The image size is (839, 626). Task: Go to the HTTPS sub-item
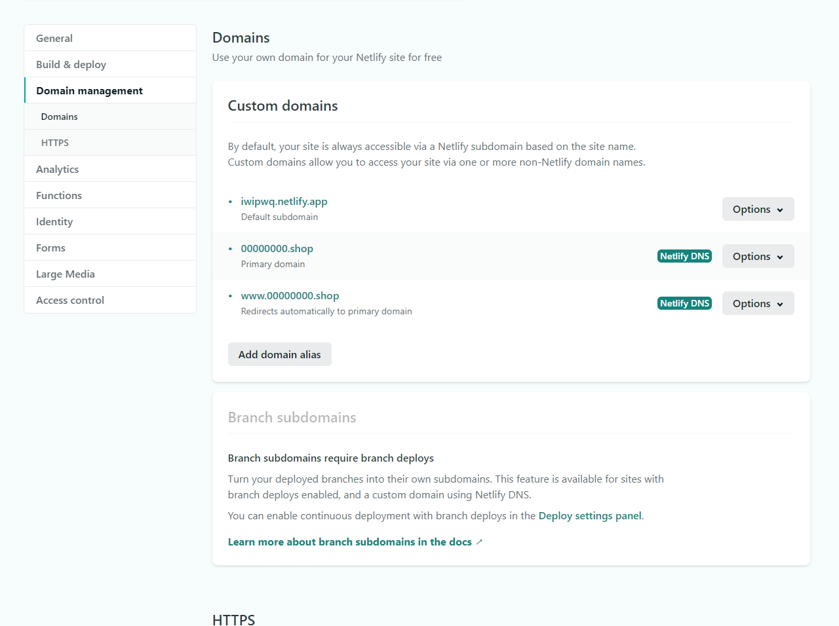[110, 143]
